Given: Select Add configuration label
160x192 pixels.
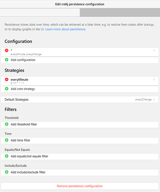Looking at the screenshot, I should pyautogui.click(x=23, y=60).
